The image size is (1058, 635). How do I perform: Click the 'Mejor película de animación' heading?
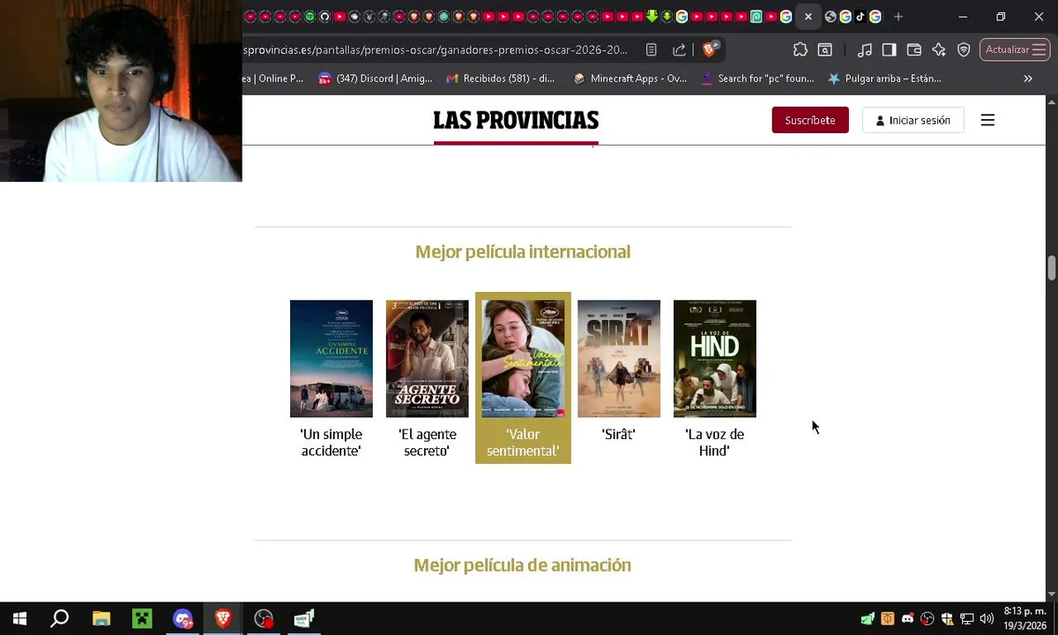click(523, 565)
